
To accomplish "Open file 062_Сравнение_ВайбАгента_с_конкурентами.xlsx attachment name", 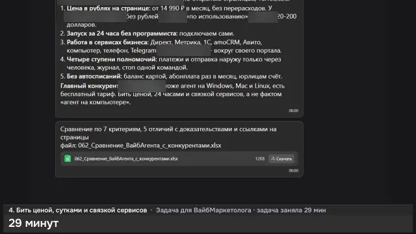I will click(x=126, y=159).
